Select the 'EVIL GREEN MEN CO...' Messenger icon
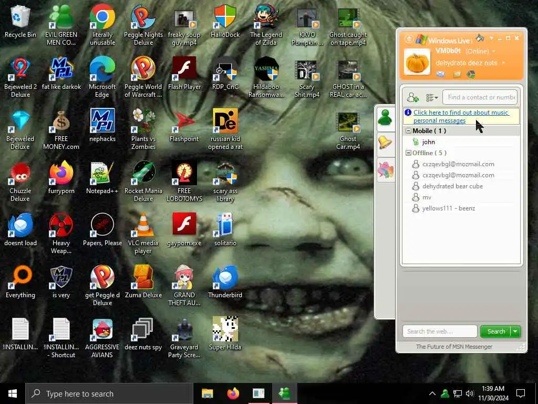538x404 pixels. [61, 25]
